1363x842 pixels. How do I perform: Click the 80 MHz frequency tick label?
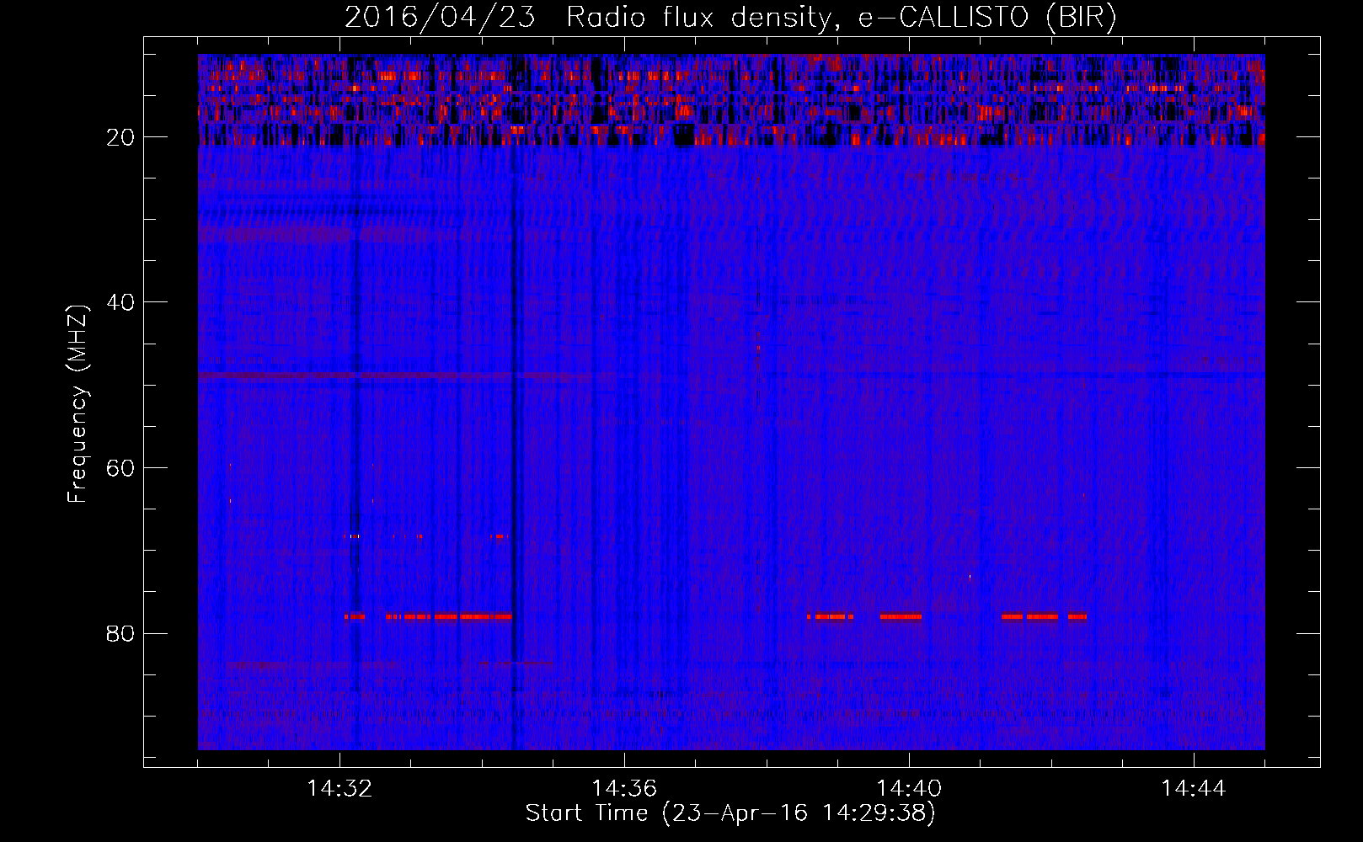(121, 633)
